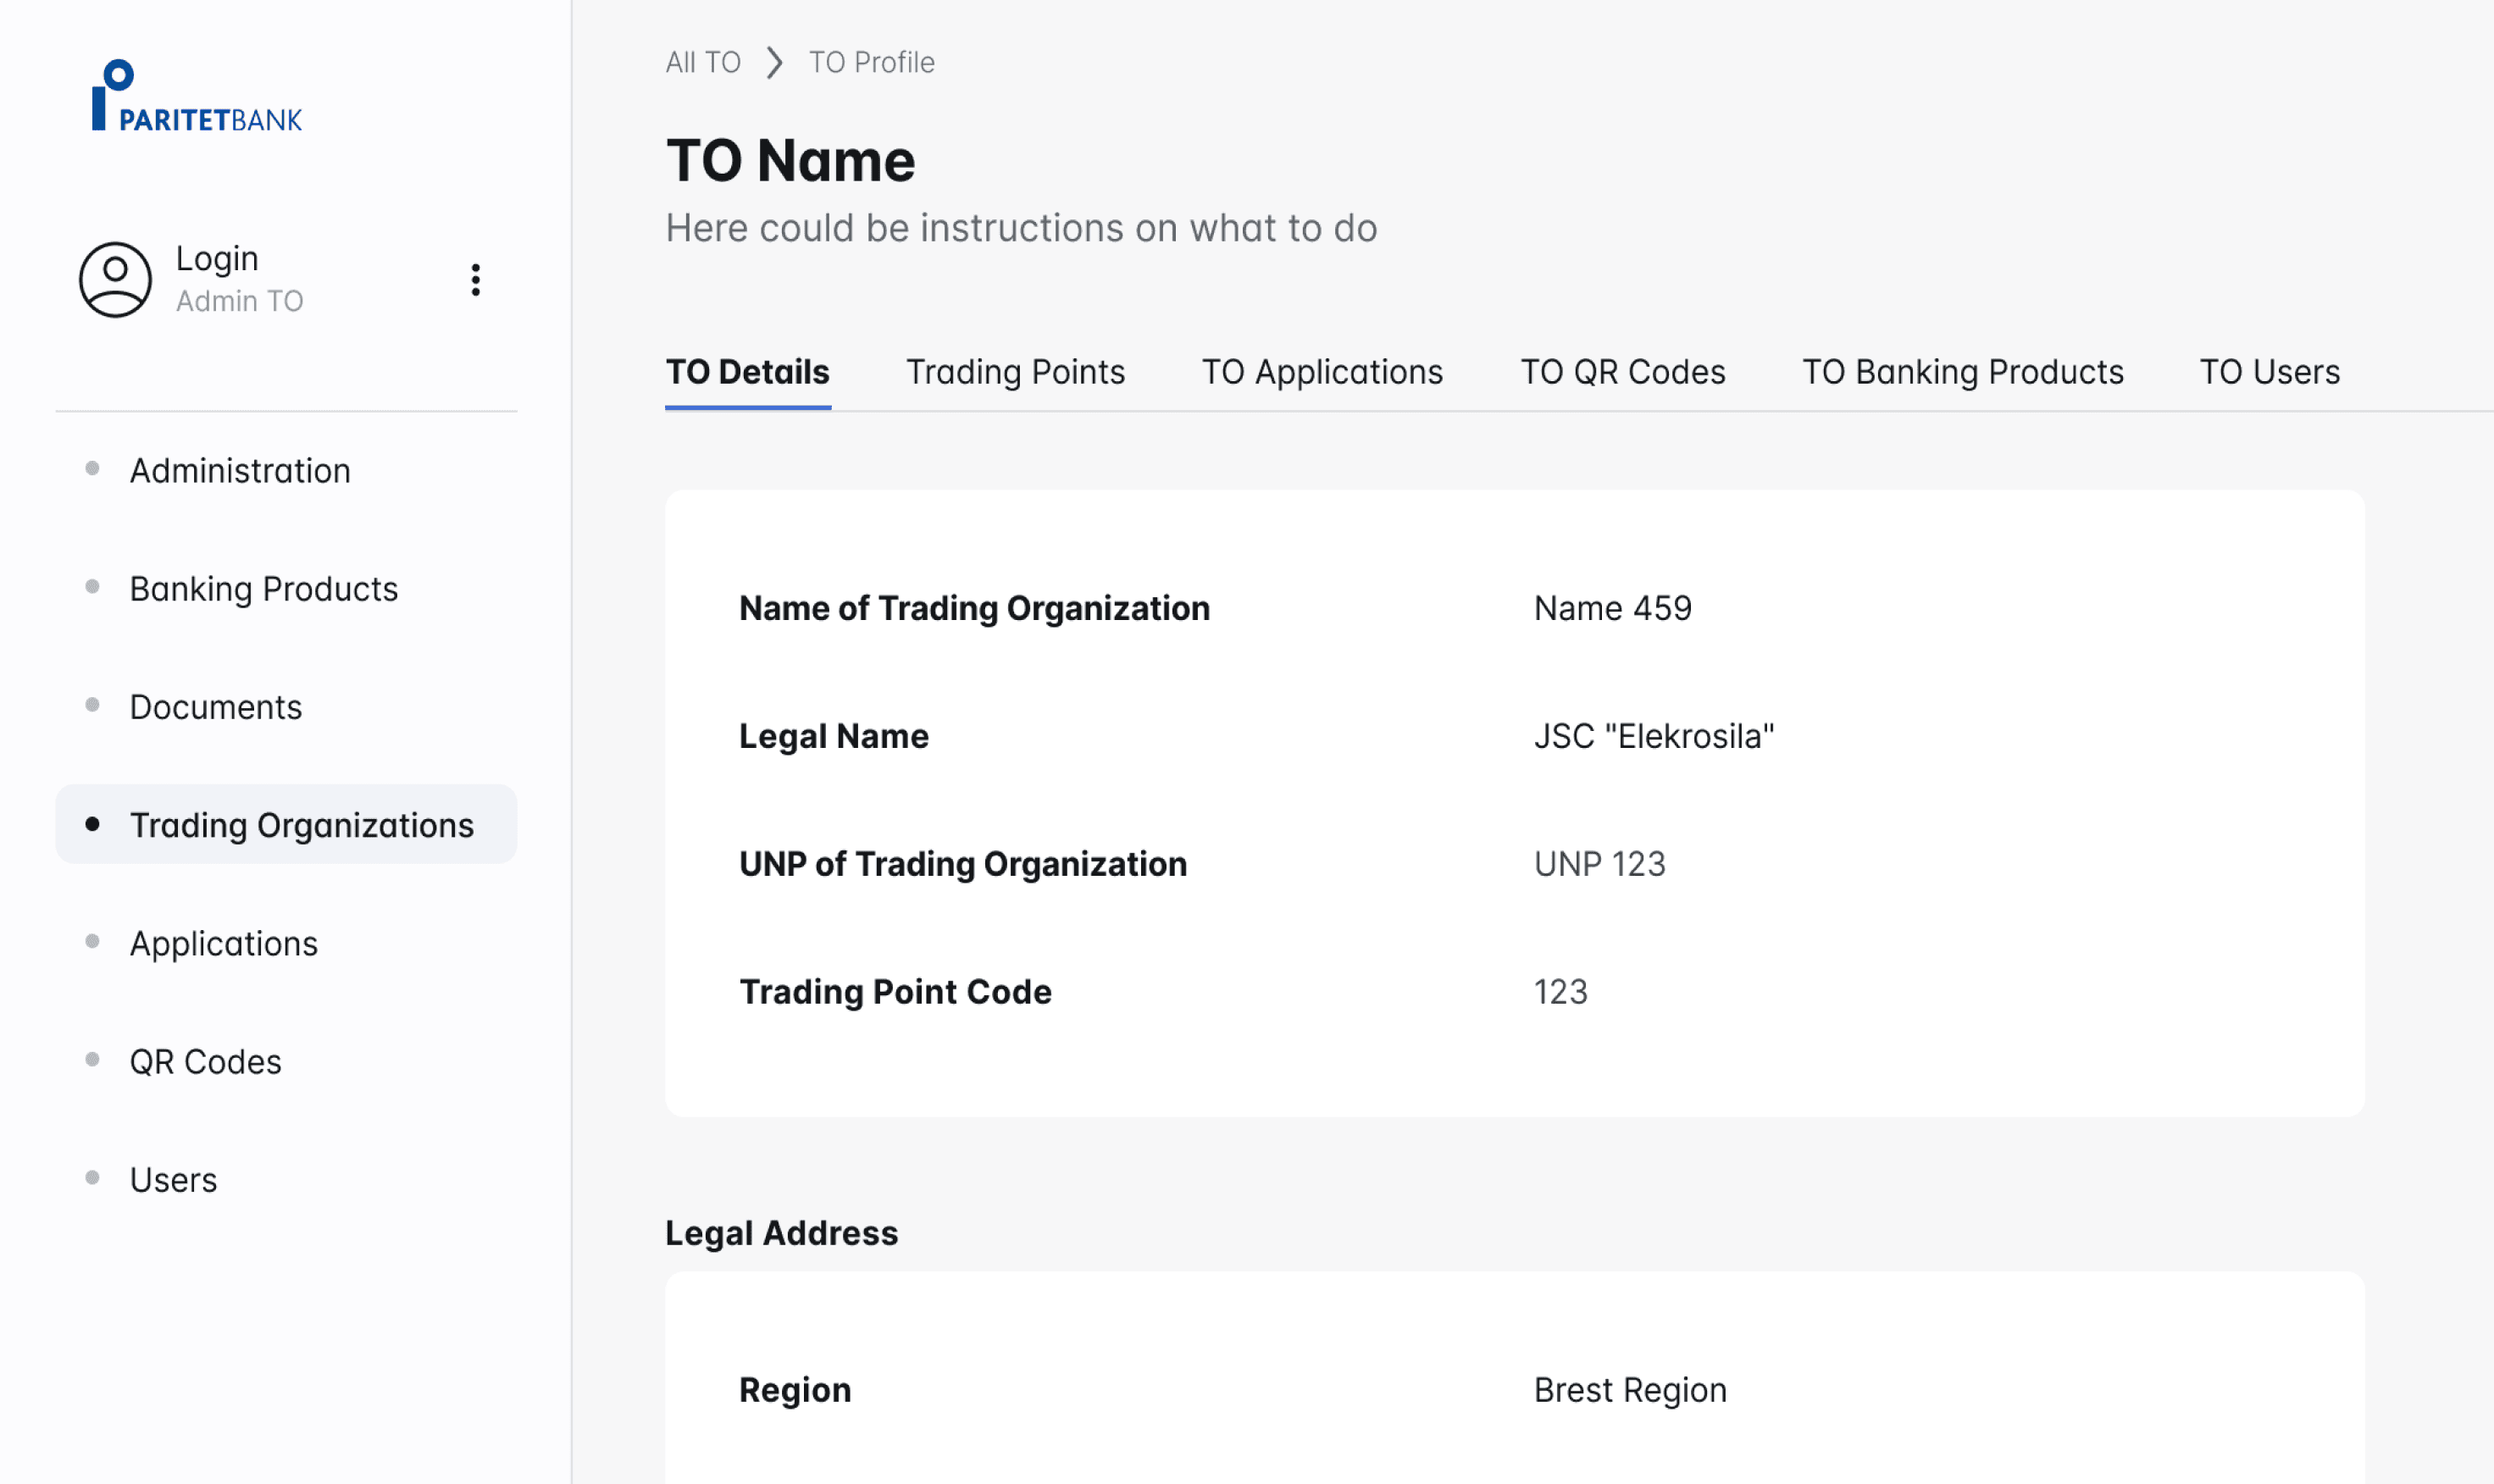
Task: Go to All TO breadcrumb link
Action: pos(703,62)
